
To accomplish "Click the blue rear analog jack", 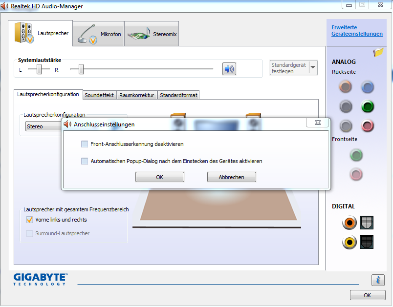I will [x=368, y=87].
